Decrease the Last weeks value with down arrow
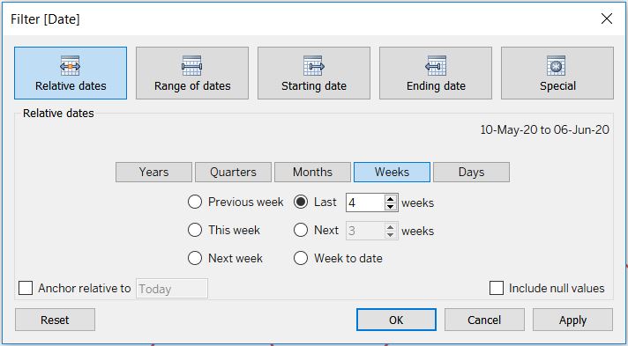Image resolution: width=628 pixels, height=346 pixels. pos(391,206)
